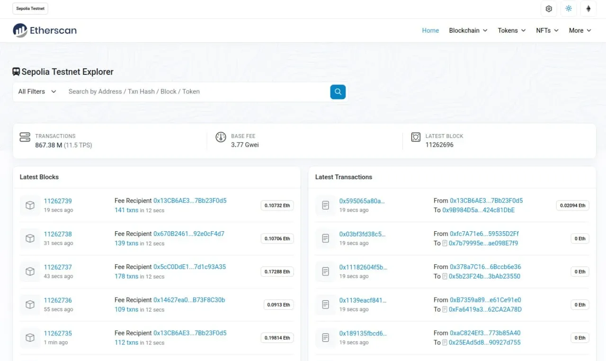Open fee recipient 0x14627ea0...B73F8C30b
This screenshot has height=361, width=606.
189,300
